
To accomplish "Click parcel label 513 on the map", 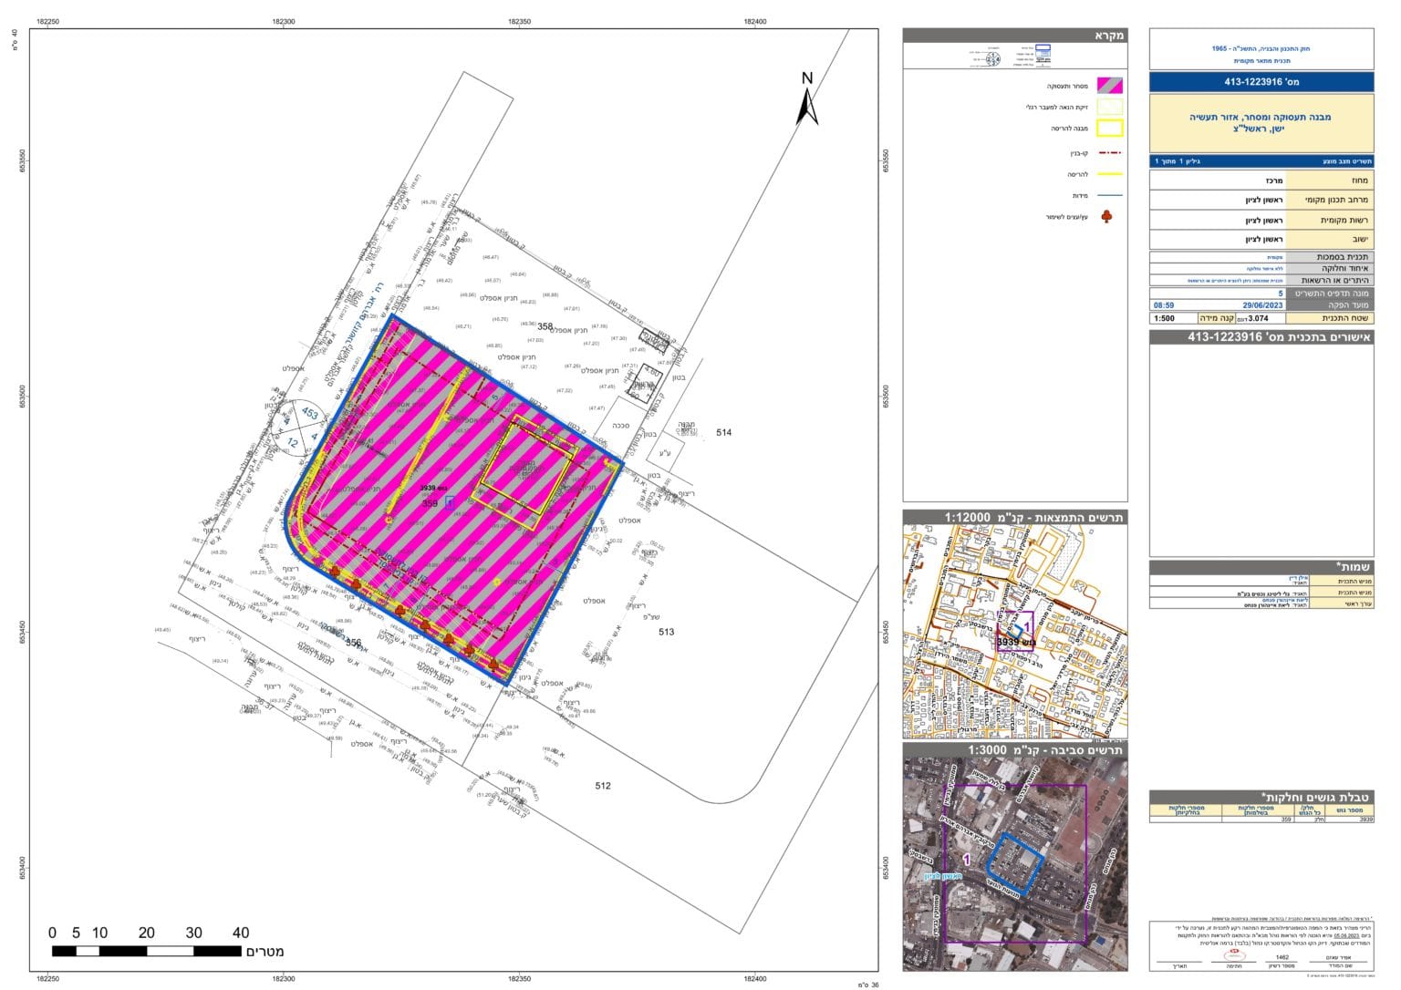I will click(x=666, y=632).
